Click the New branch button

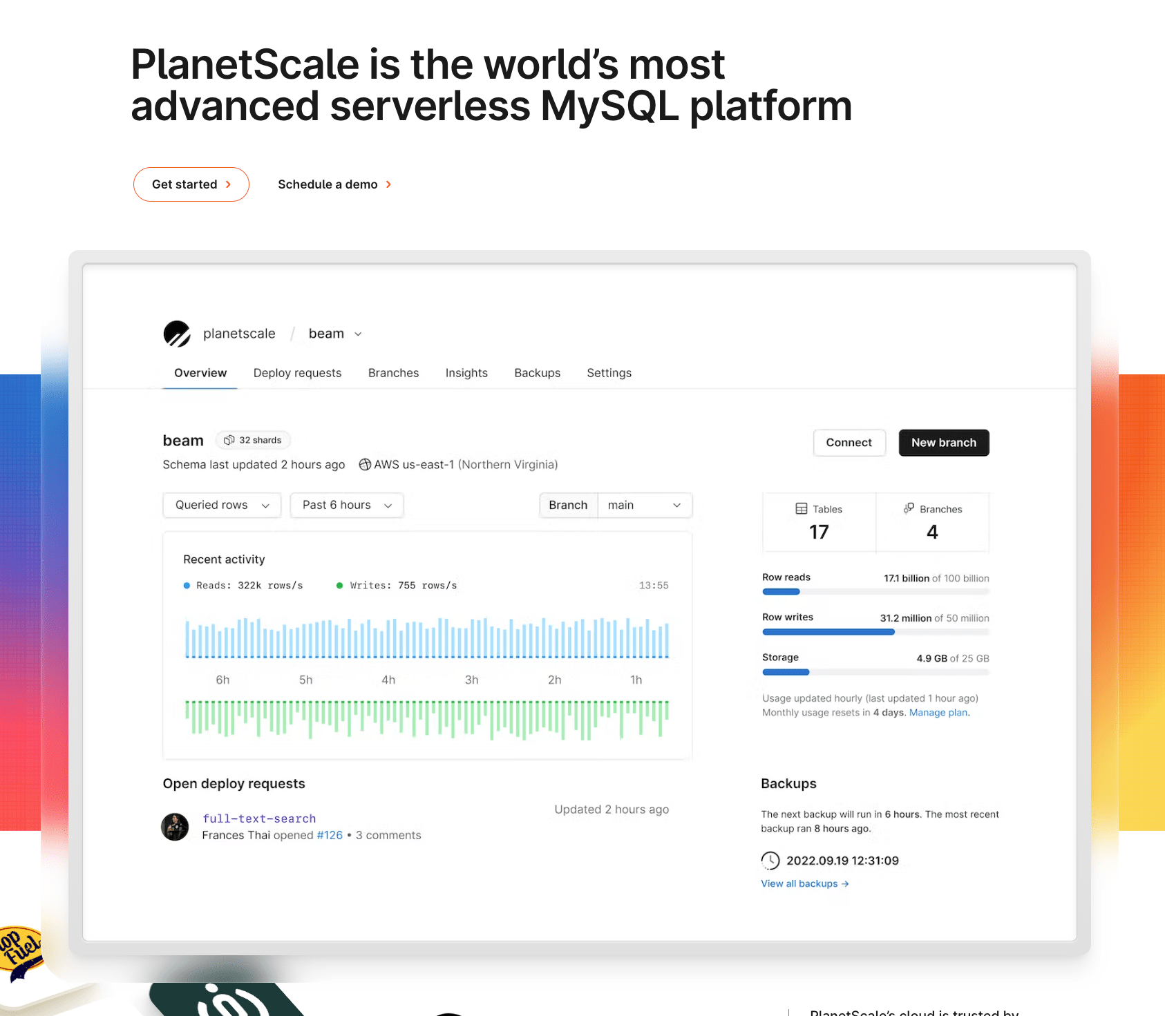point(944,443)
